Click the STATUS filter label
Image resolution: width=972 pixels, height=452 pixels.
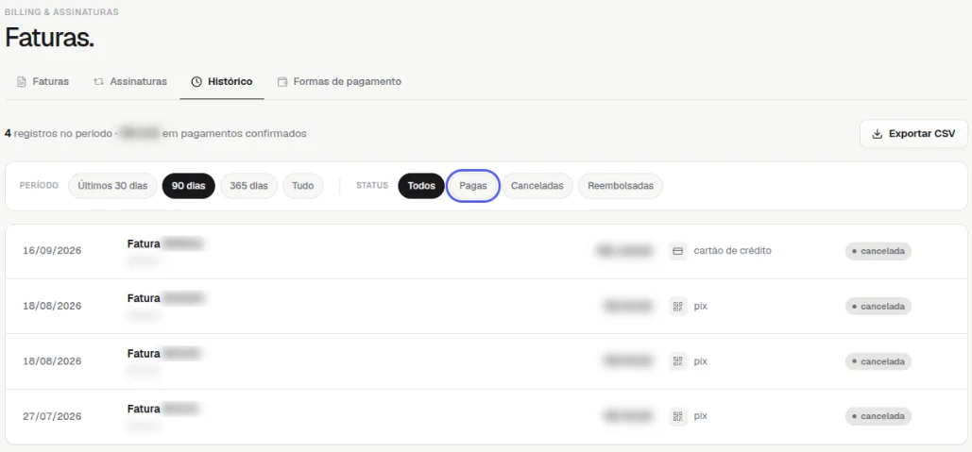pyautogui.click(x=372, y=186)
